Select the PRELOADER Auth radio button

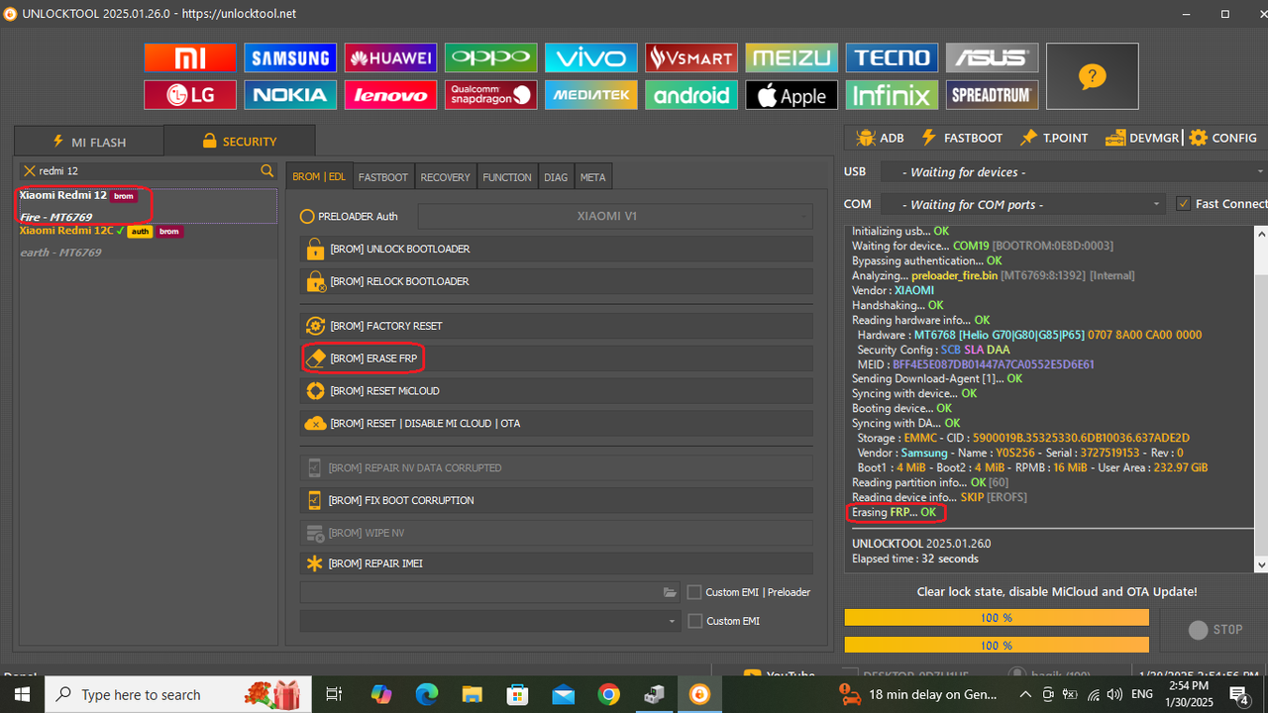[308, 216]
